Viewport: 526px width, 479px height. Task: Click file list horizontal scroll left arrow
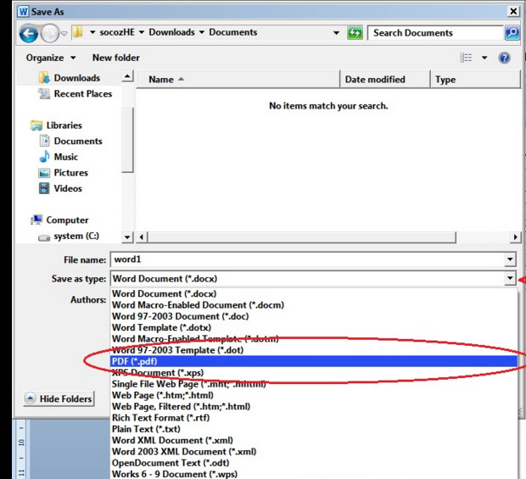point(142,237)
